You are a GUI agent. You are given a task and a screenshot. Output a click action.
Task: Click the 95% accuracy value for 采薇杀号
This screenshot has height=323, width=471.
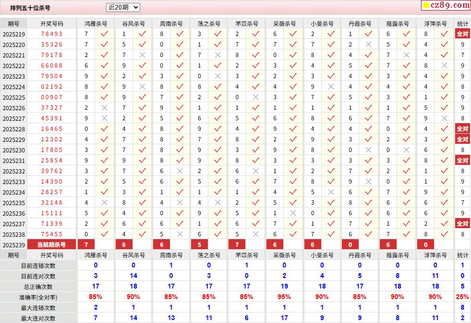pyautogui.click(x=284, y=297)
